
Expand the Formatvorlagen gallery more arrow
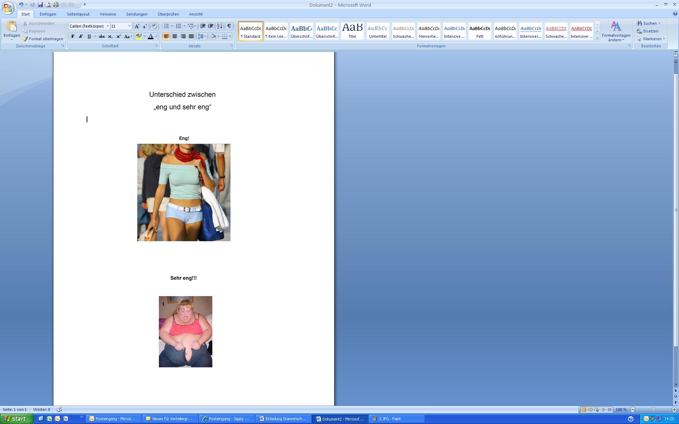click(597, 38)
